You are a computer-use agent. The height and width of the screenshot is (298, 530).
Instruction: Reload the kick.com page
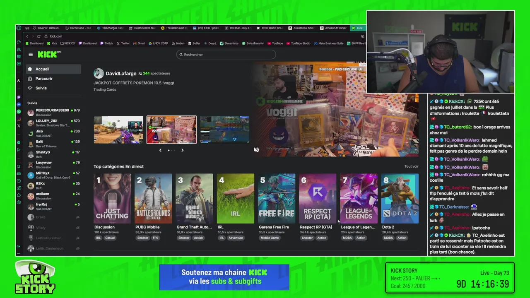pos(39,36)
